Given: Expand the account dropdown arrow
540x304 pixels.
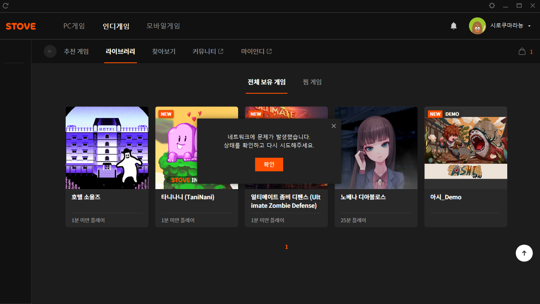Looking at the screenshot, I should [x=529, y=26].
